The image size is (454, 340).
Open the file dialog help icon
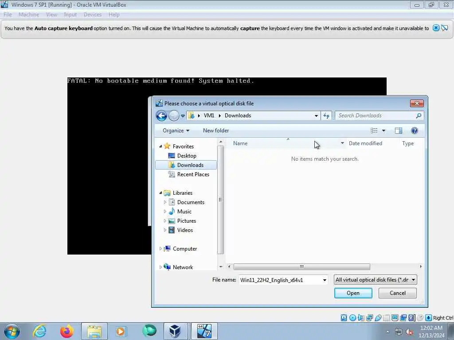(415, 131)
